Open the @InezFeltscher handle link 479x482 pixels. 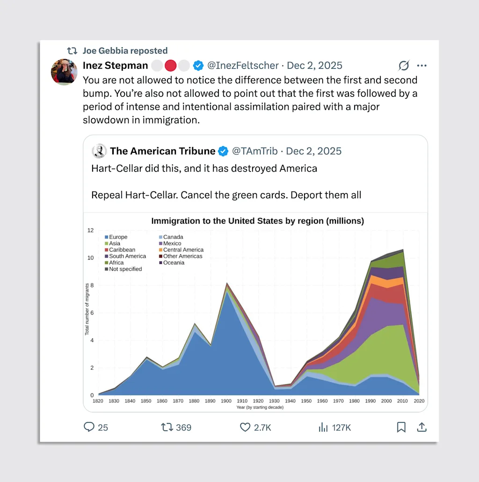tap(243, 65)
